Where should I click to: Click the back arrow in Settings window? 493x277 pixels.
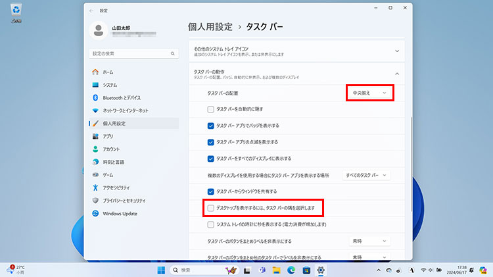[x=91, y=11]
